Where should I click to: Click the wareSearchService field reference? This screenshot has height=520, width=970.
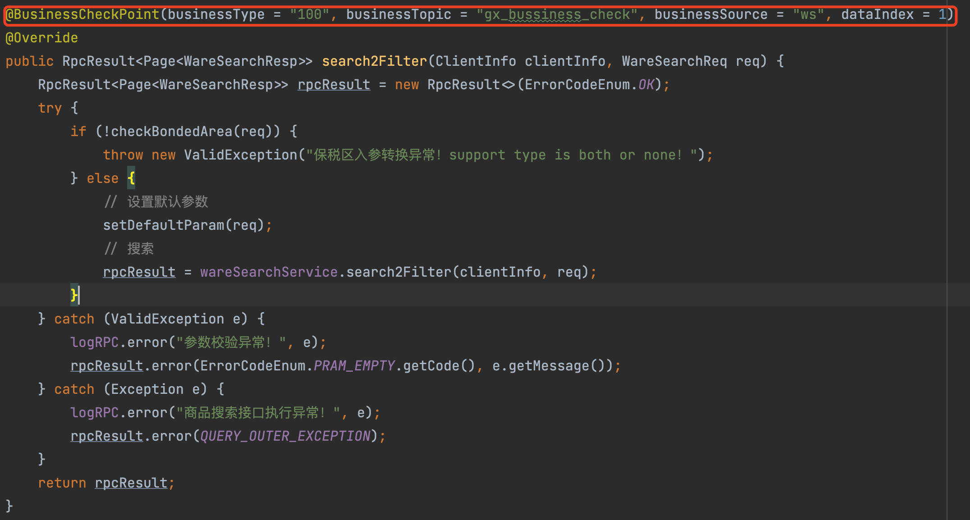(x=269, y=272)
